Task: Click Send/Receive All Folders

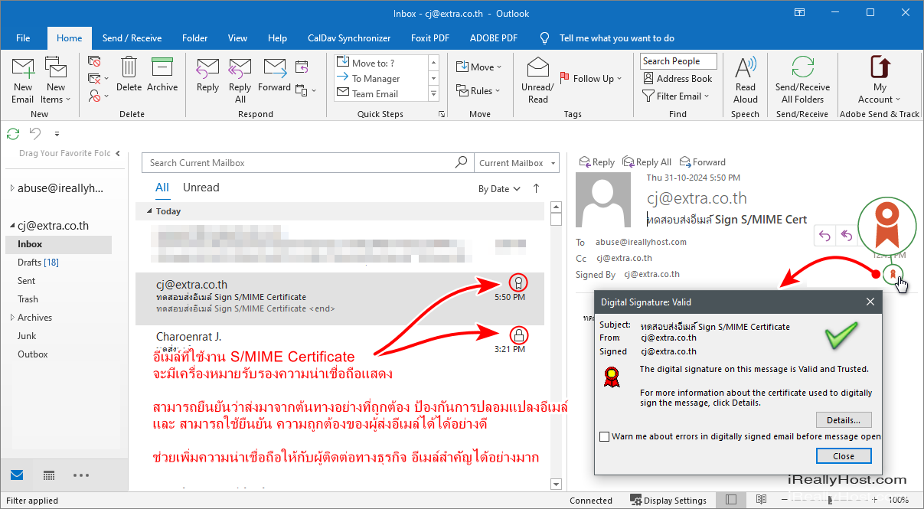Action: pos(802,80)
